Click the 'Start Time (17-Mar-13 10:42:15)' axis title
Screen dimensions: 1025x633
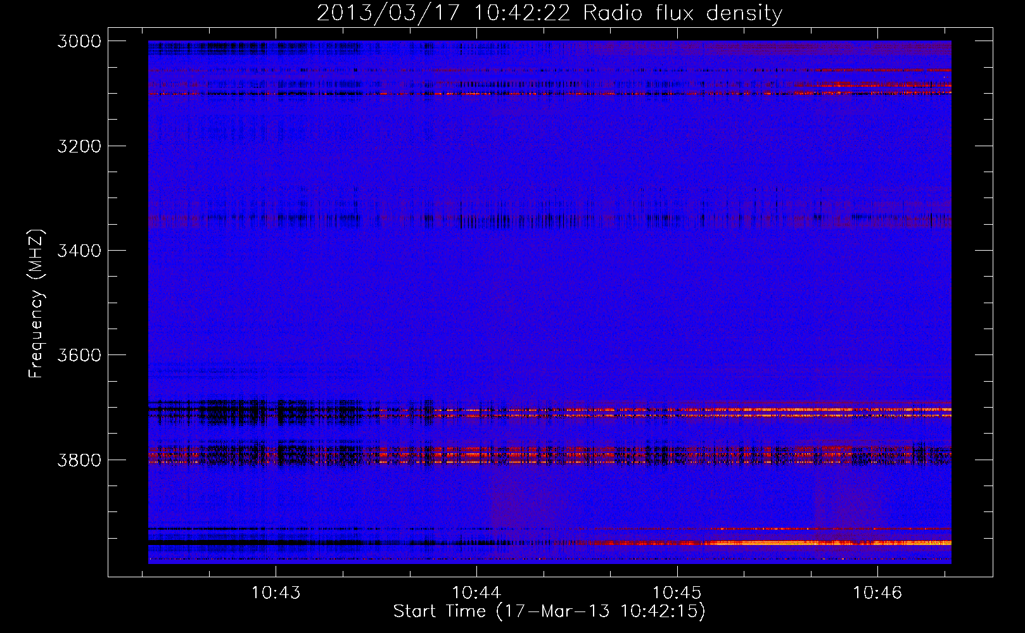pyautogui.click(x=549, y=611)
